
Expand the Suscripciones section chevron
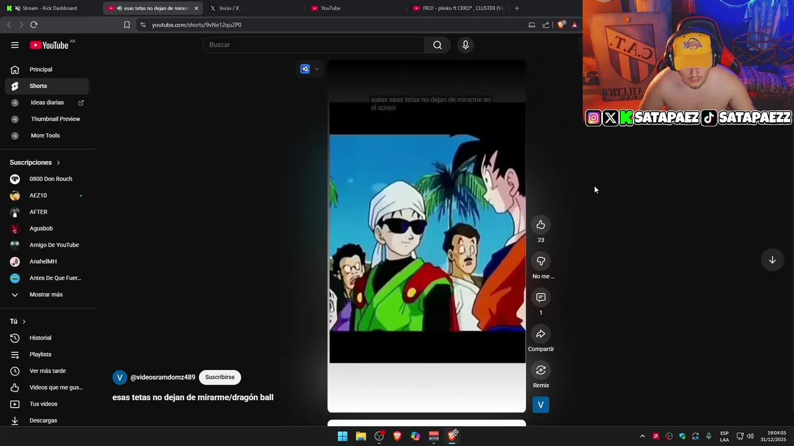[58, 162]
